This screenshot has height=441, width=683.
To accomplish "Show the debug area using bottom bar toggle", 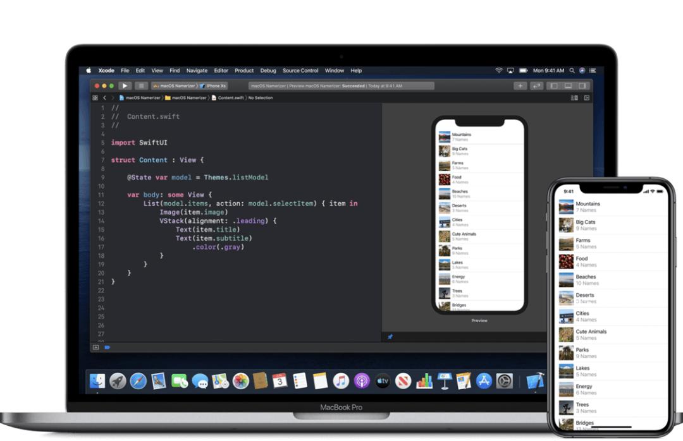I will click(96, 347).
